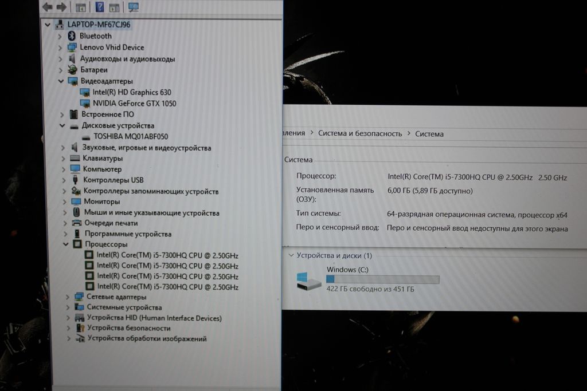
Task: Click the Bluetooth category icon
Action: click(x=72, y=36)
